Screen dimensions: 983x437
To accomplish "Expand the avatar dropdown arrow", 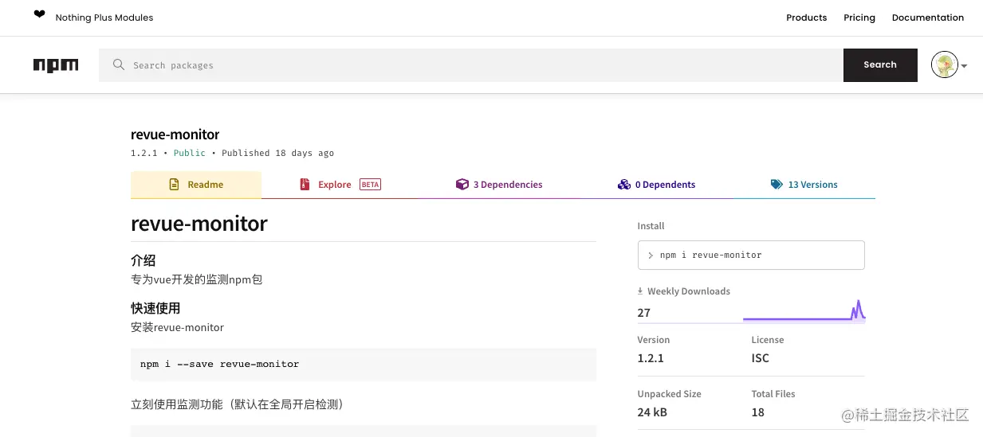I will pyautogui.click(x=964, y=66).
